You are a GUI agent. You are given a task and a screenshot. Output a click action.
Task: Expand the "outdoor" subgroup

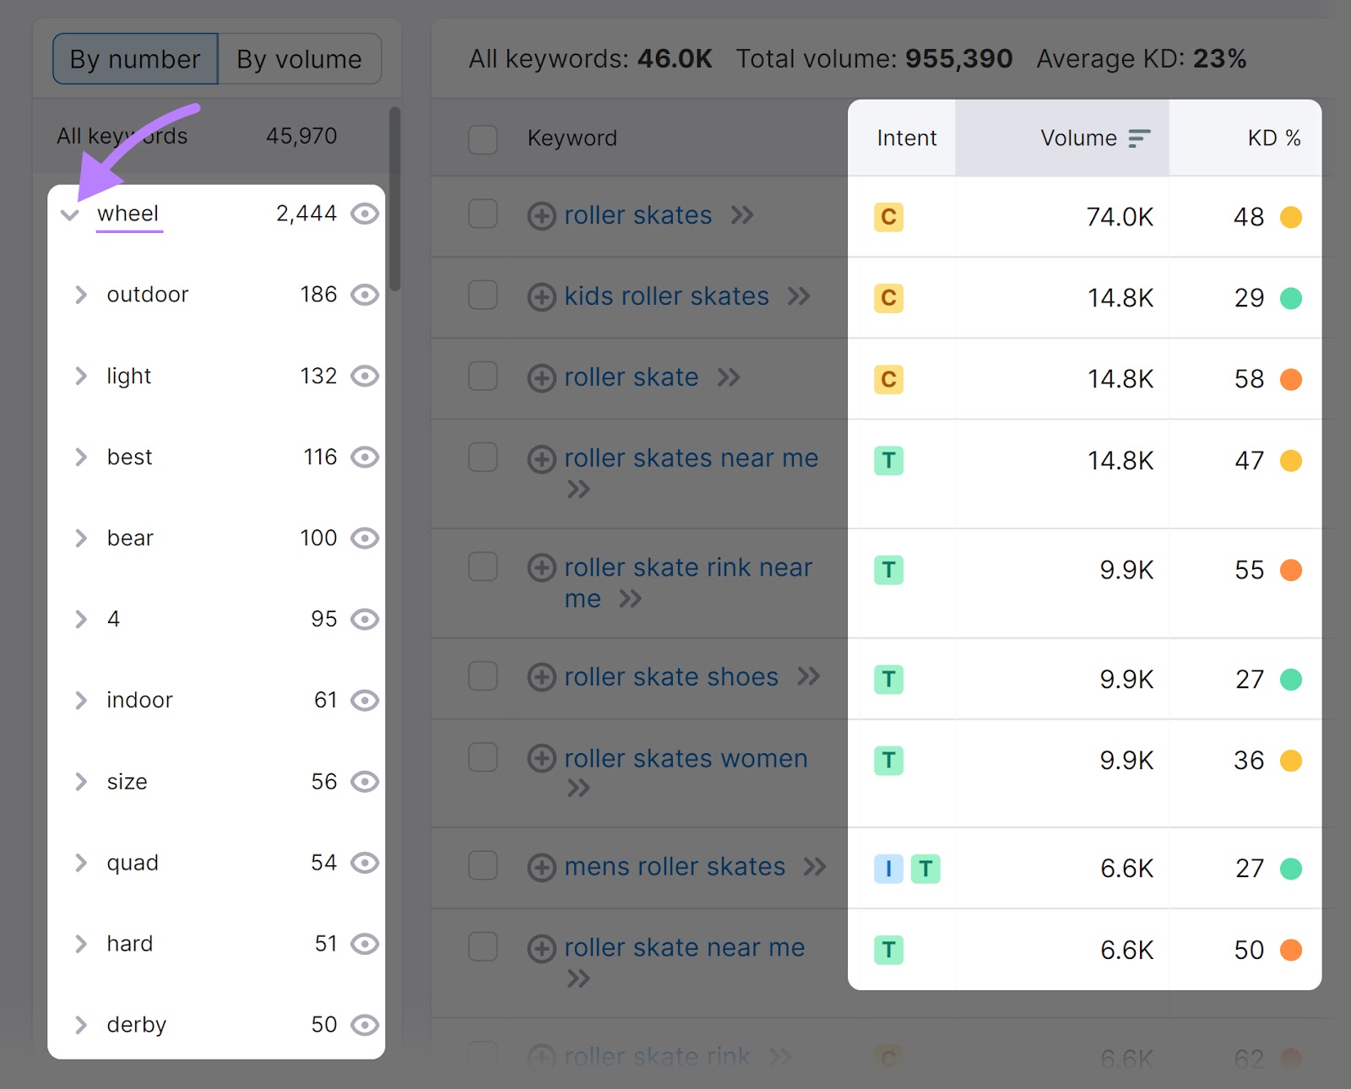pos(81,295)
